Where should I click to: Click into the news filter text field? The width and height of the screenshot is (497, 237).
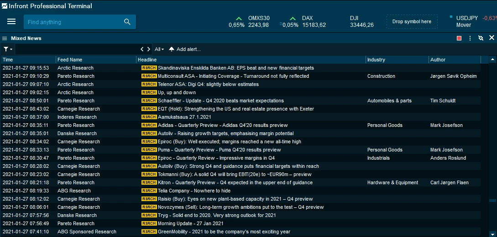[x=77, y=49]
